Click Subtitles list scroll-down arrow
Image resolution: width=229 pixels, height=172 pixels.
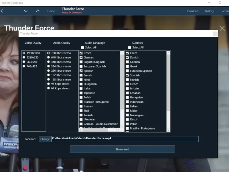click(x=168, y=130)
